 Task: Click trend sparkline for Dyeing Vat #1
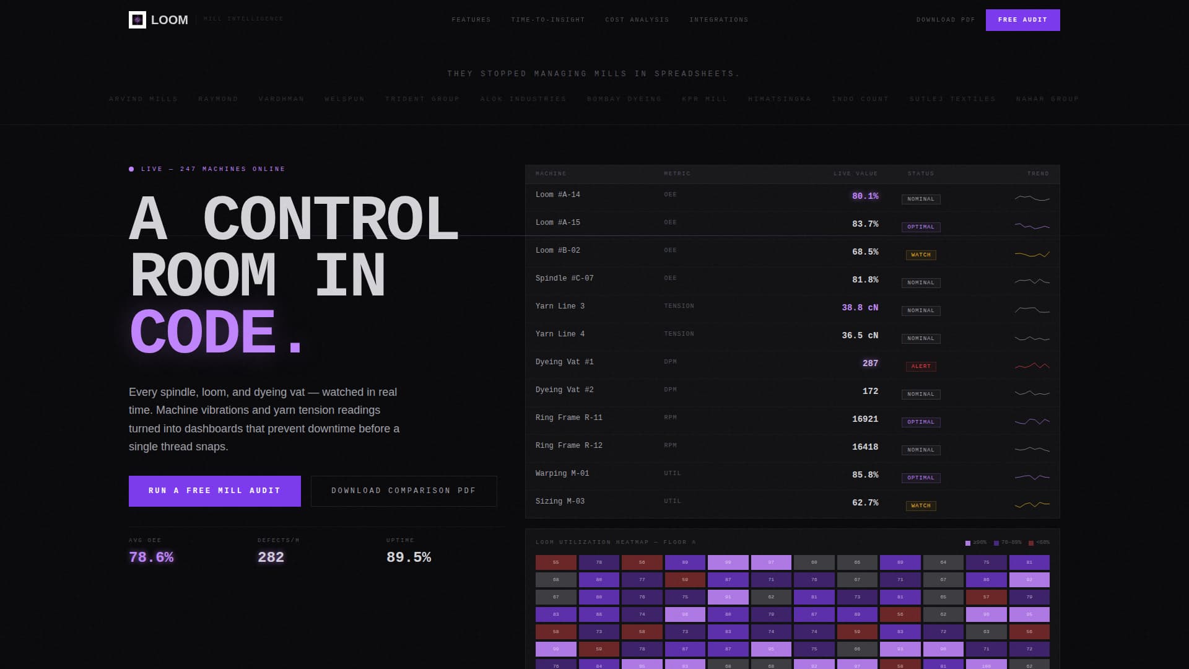[x=1032, y=366]
